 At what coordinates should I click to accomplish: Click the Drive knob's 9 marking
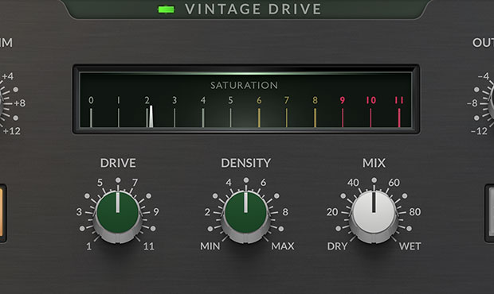156,212
